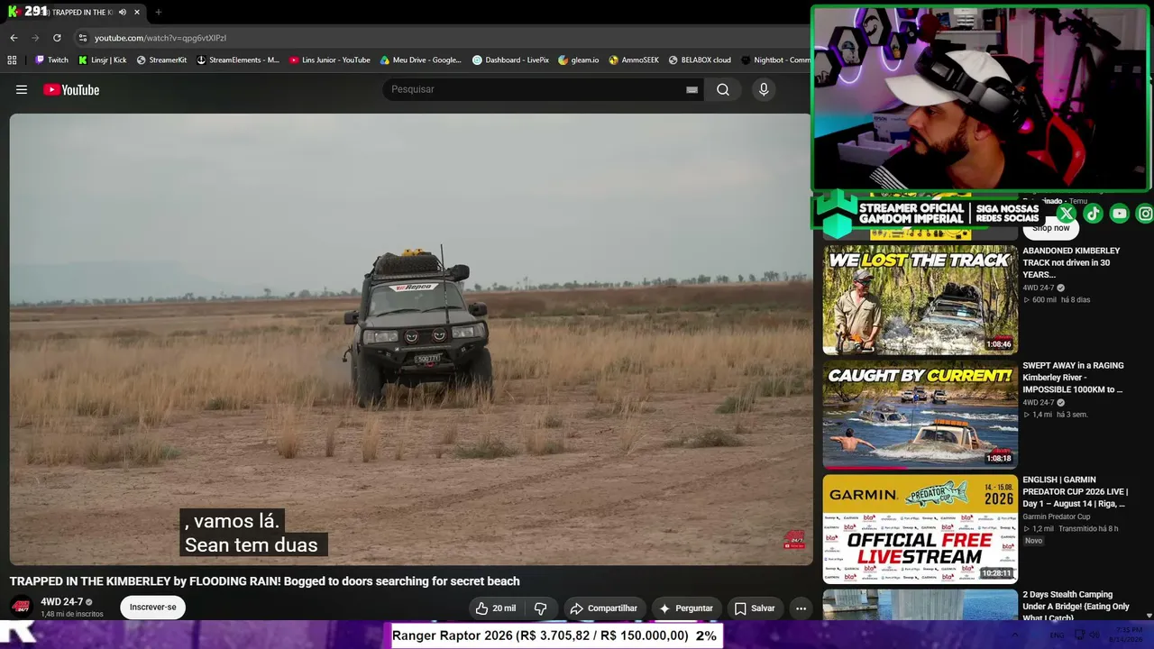Open the gleam.io bookmark

578,60
